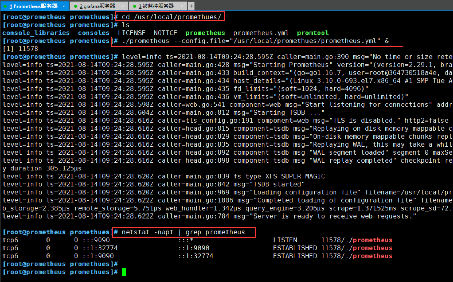Screen dimensions: 453x282
Task: Close the '1 Prometheus服务器' tab
Action: [x=64, y=6]
